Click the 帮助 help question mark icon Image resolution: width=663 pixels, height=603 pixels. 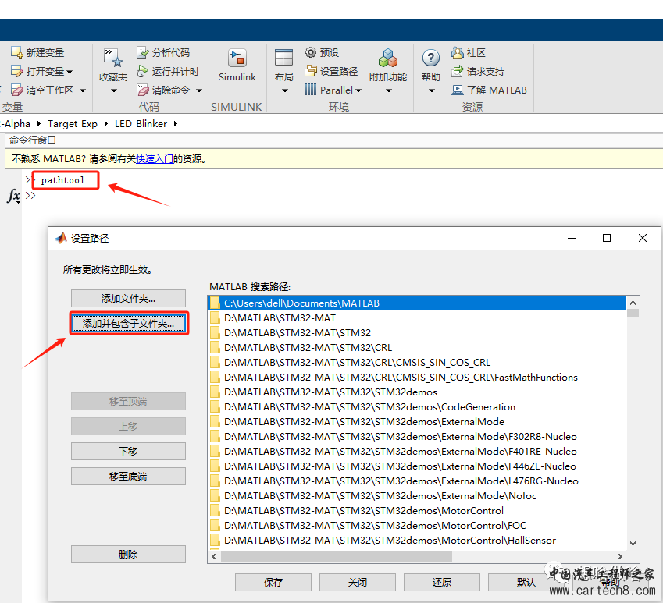[431, 58]
